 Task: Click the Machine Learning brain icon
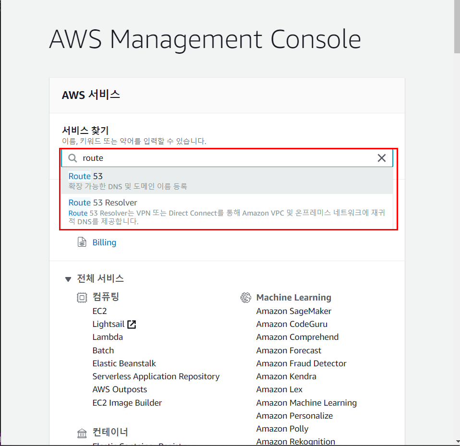(245, 298)
